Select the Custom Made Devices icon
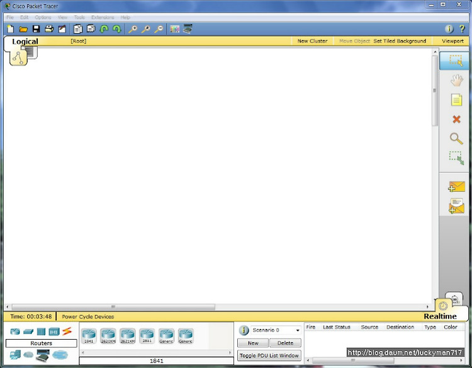Viewport: 472px width, 368px height. [42, 355]
